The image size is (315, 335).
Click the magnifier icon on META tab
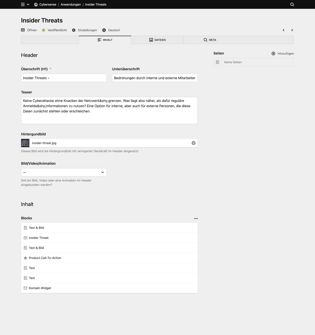pos(205,40)
